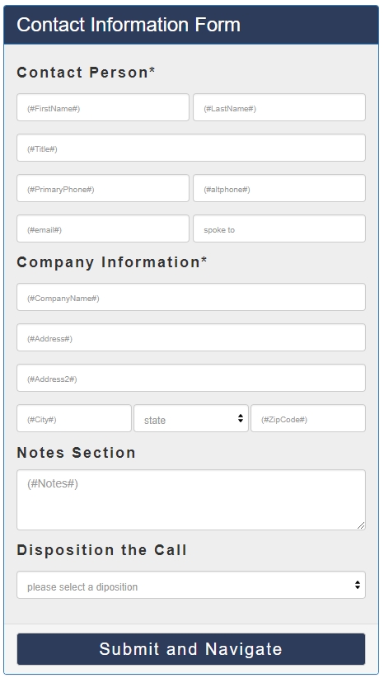
Task: Click the 'spoke to' field
Action: 279,228
